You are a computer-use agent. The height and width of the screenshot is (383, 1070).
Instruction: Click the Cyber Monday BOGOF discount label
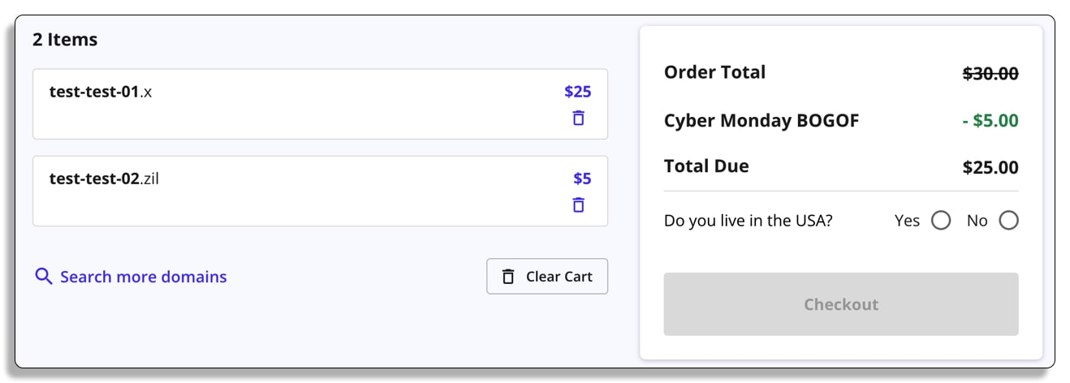pos(762,121)
